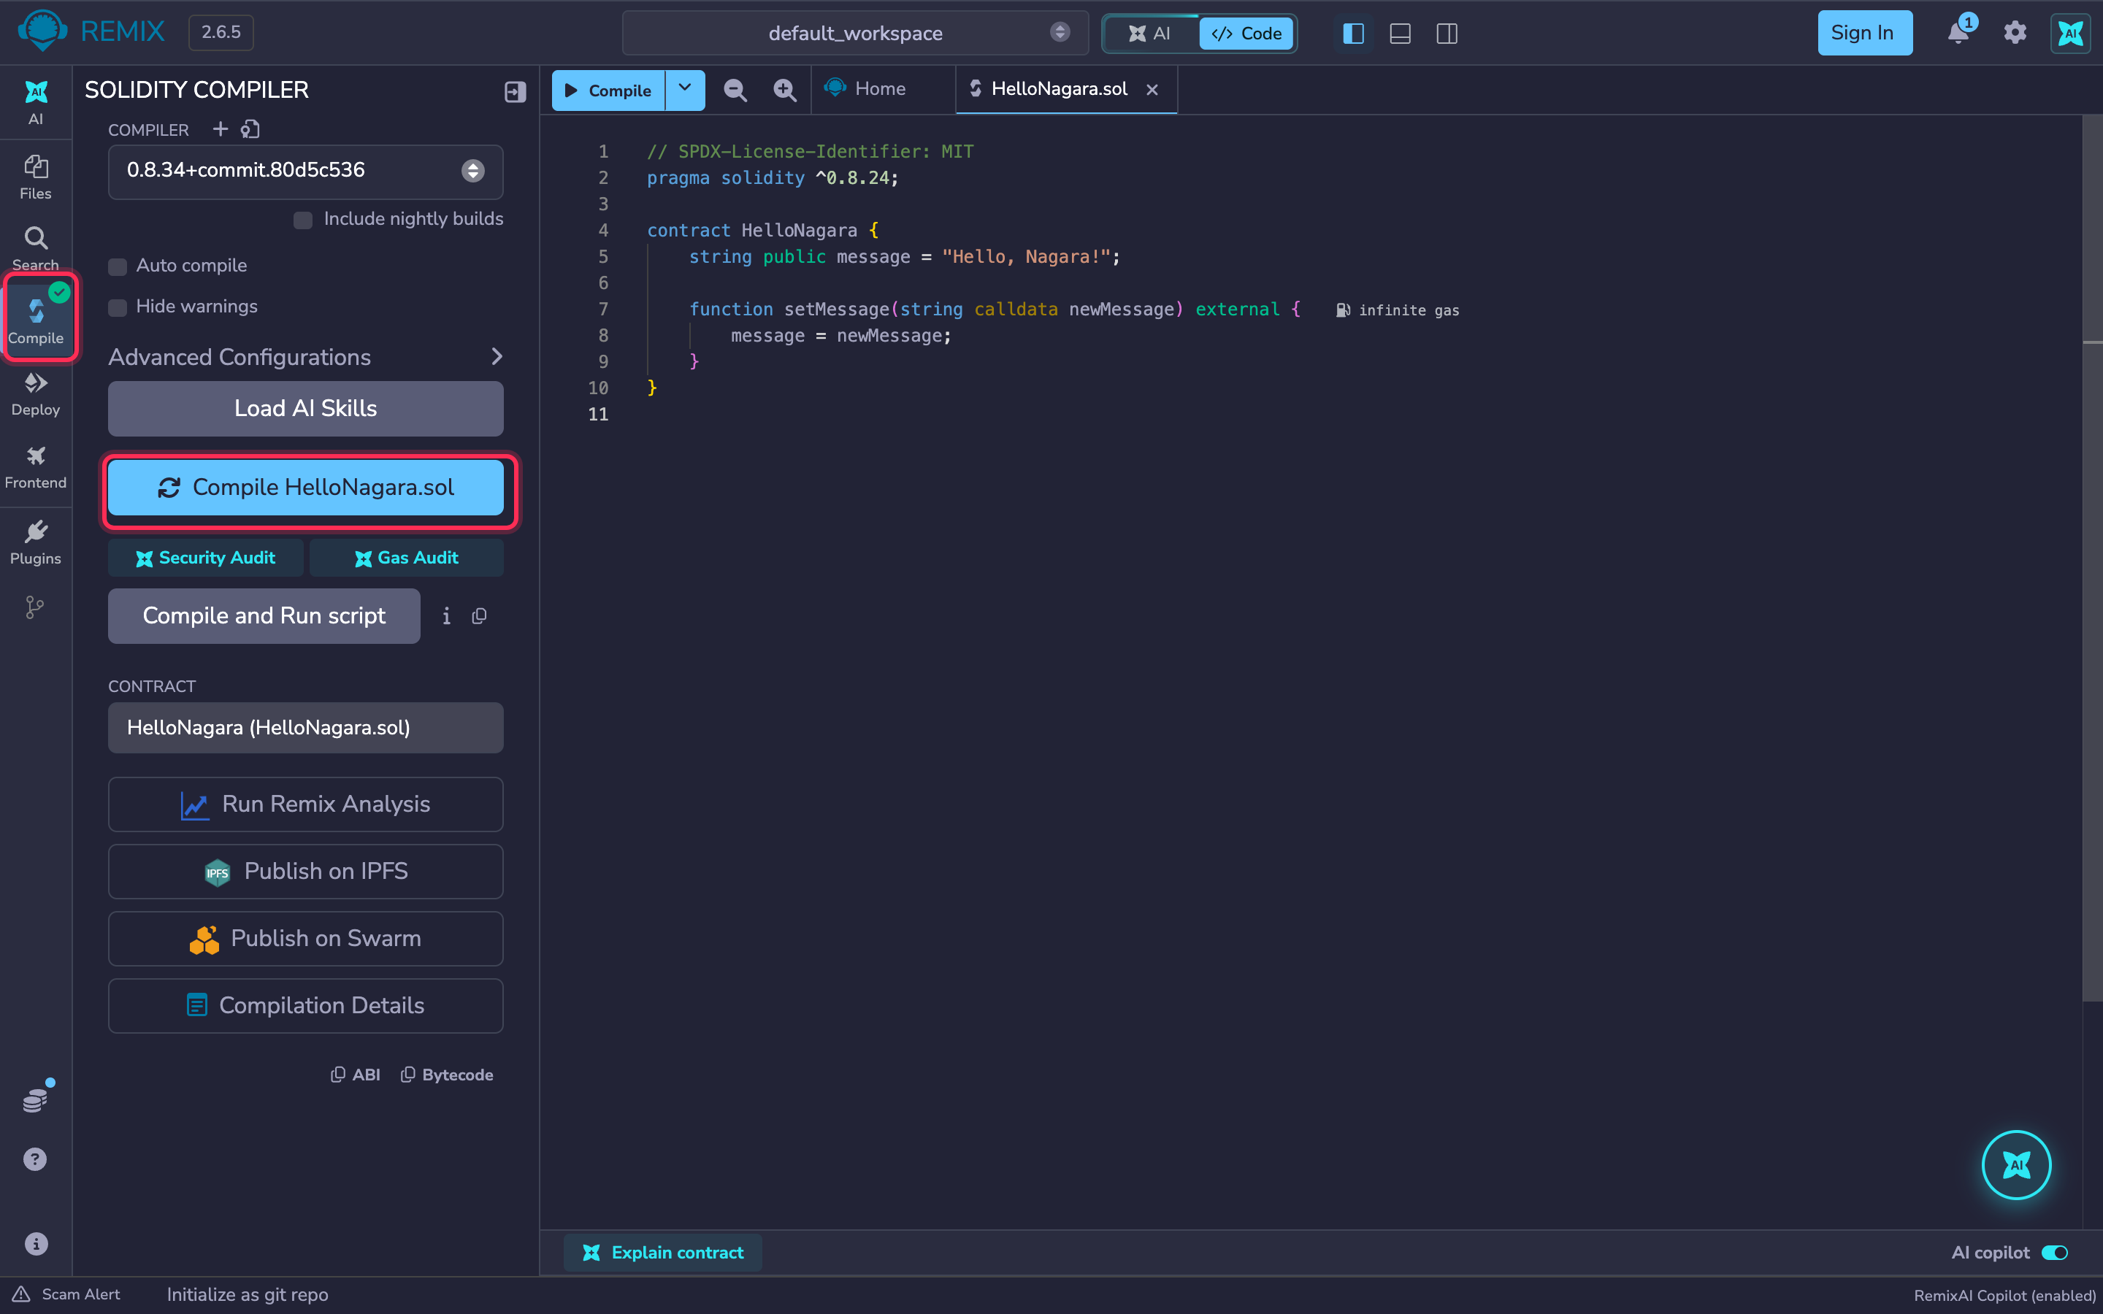Click the Compile HelloNagara.sol button
The image size is (2103, 1314).
click(305, 487)
